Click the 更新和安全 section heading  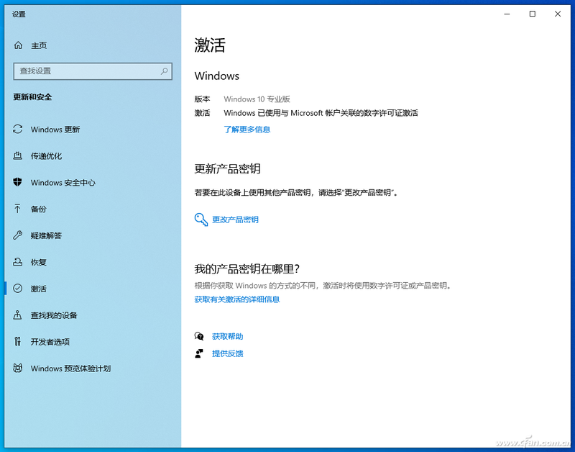32,97
